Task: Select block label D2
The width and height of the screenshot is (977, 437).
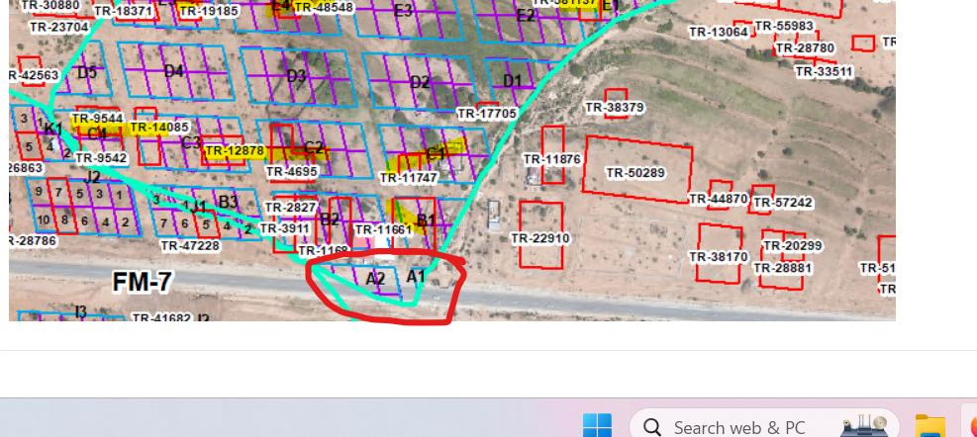Action: pos(421,82)
